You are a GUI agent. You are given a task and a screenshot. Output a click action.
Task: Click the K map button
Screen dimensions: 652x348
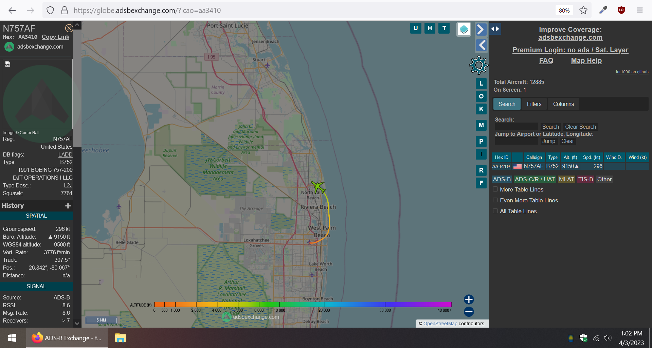tap(481, 109)
